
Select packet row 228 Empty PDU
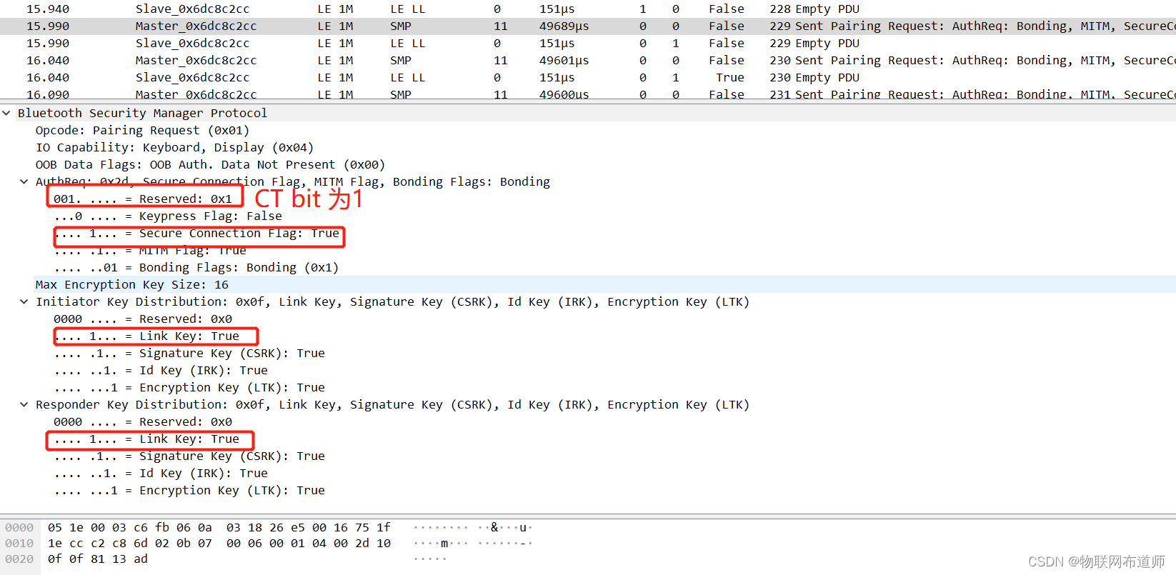[x=588, y=9]
